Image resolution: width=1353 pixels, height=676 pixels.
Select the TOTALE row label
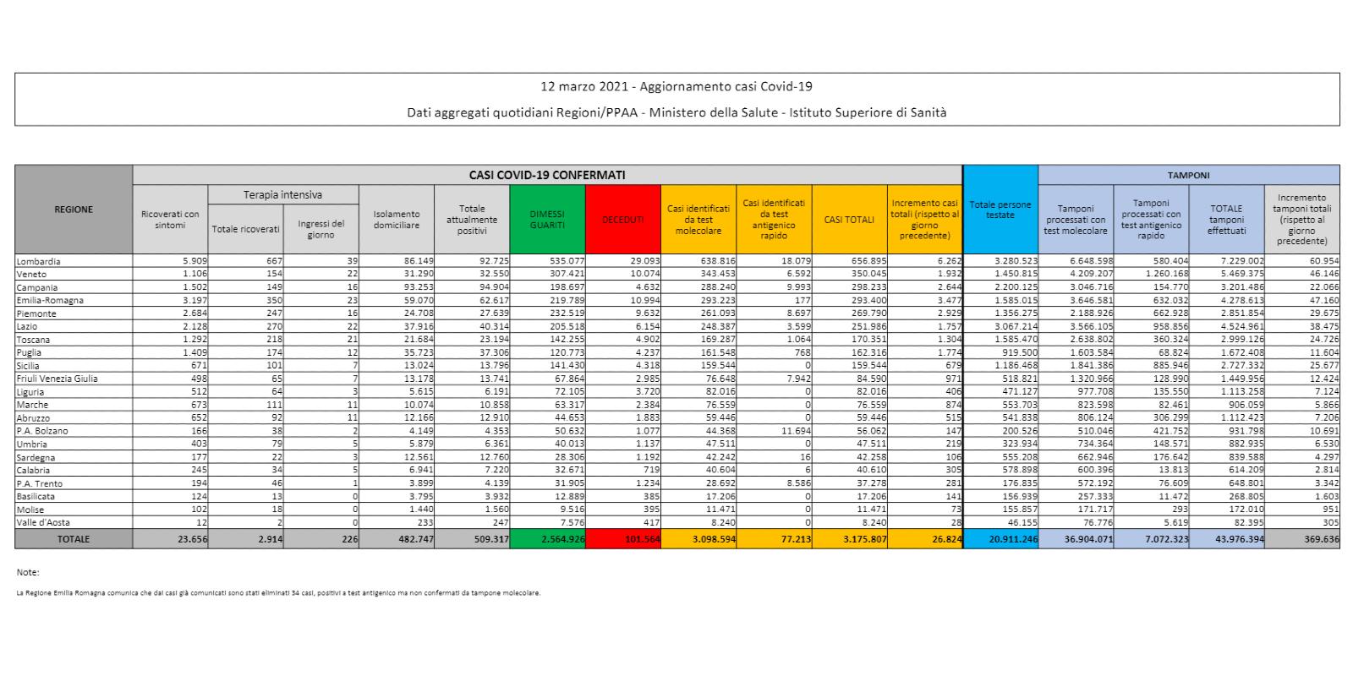point(74,538)
